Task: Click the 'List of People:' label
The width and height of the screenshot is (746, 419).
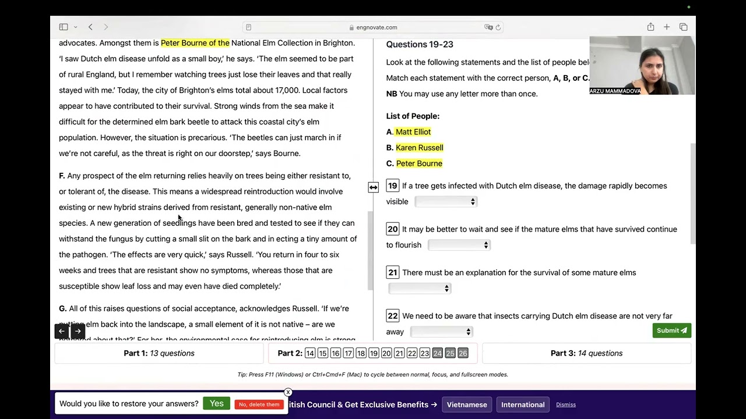Action: pos(413,116)
